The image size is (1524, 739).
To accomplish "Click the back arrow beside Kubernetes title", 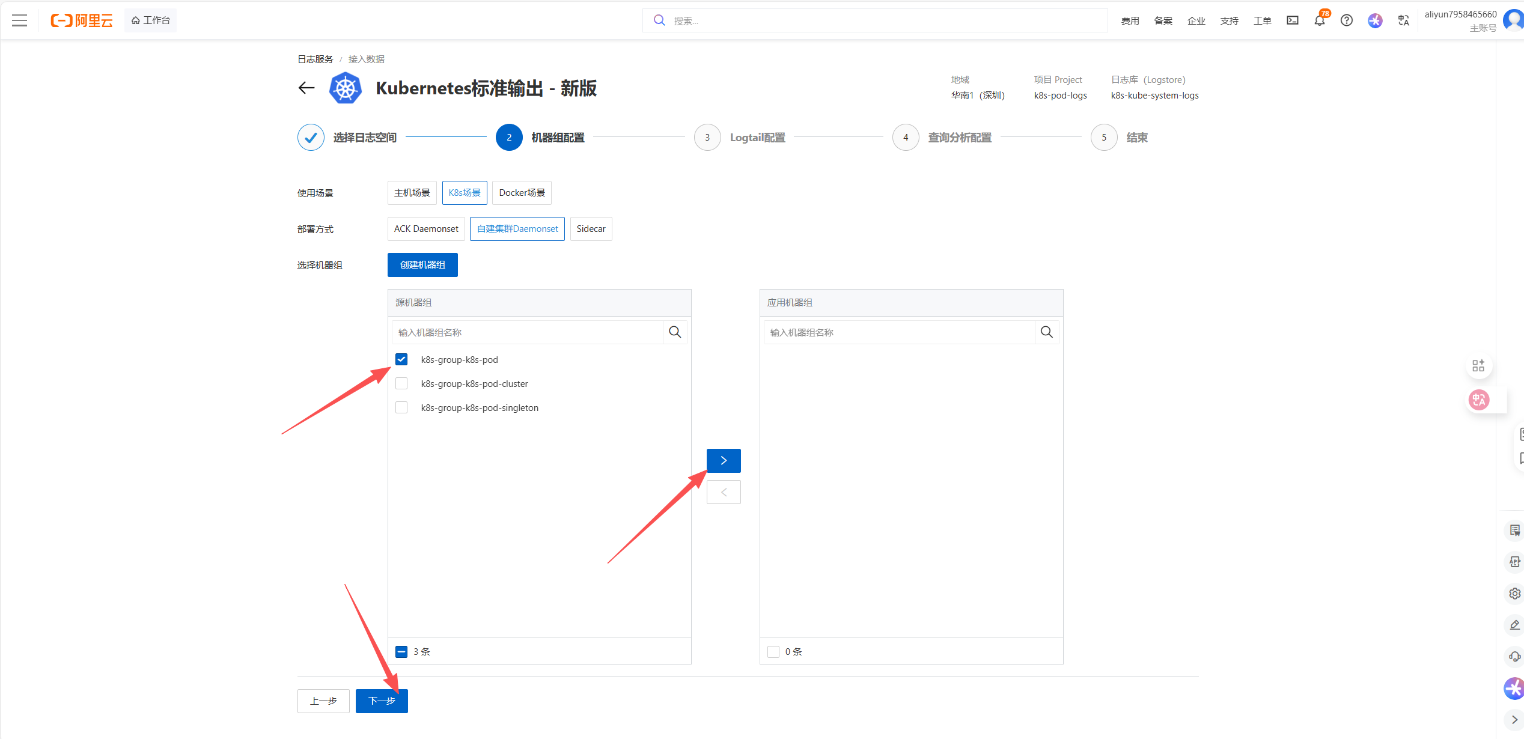I will point(306,88).
